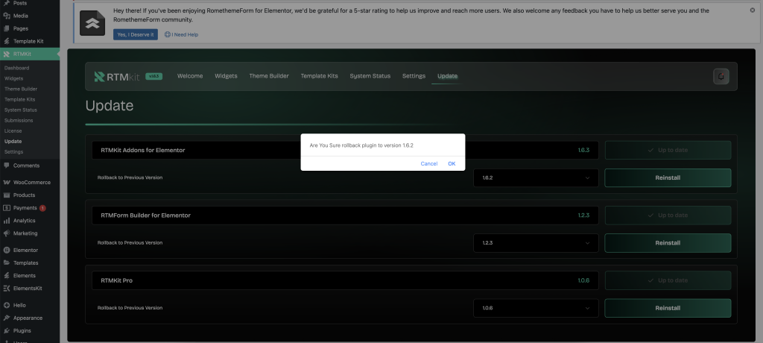This screenshot has height=343, width=763.
Task: Open Posts menu icon in sidebar
Action: [x=7, y=3]
